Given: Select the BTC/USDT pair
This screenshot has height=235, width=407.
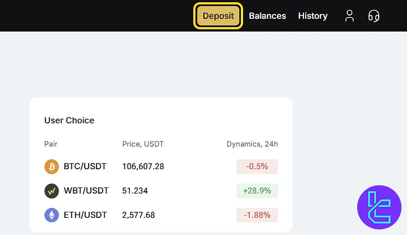Looking at the screenshot, I should coord(85,166).
